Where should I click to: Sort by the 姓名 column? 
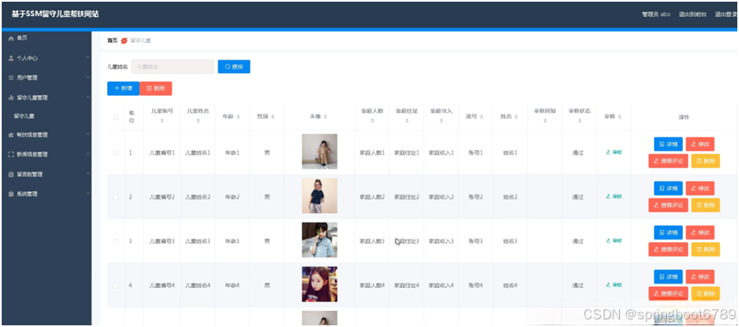[515, 116]
